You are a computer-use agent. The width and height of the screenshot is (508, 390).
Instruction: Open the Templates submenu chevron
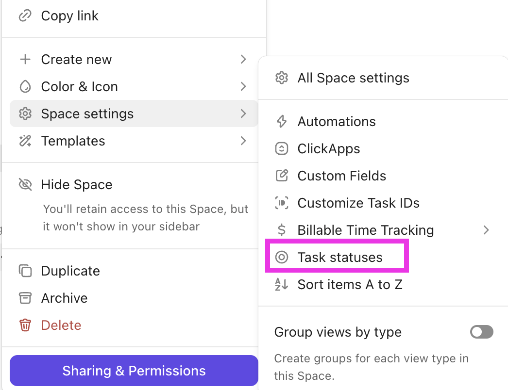click(x=243, y=141)
